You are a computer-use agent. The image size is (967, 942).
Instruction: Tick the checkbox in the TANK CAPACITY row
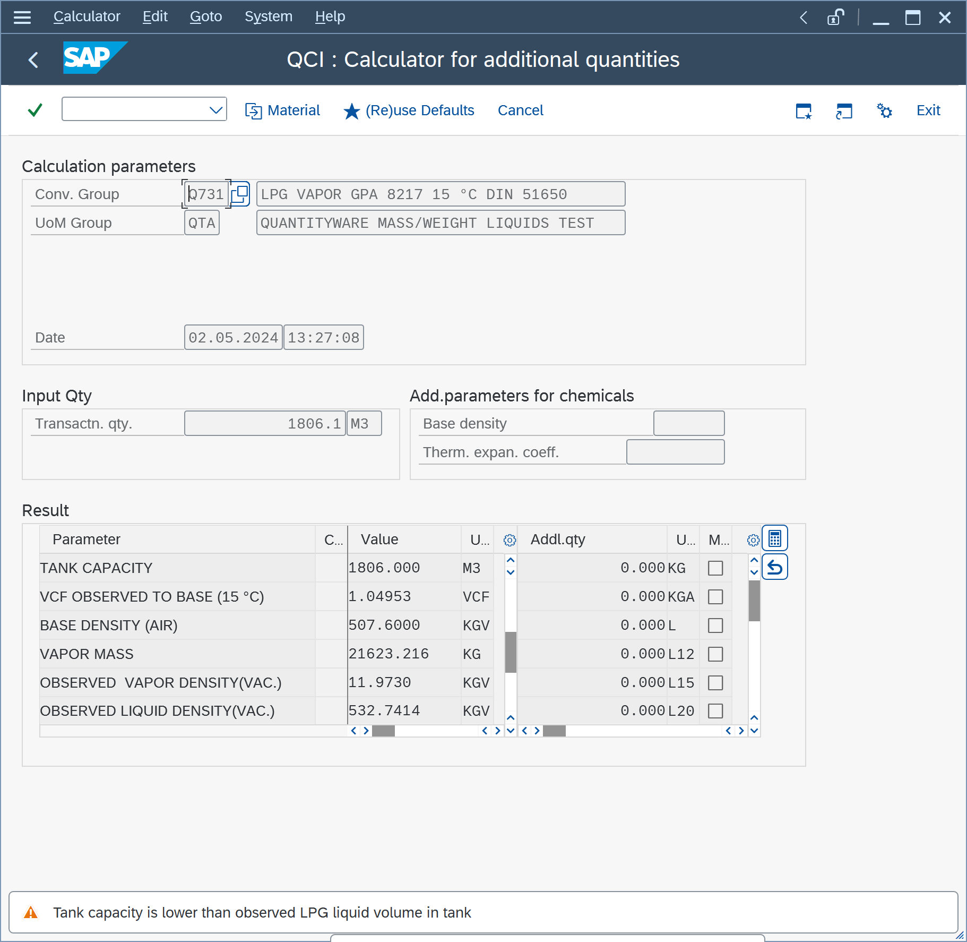716,568
